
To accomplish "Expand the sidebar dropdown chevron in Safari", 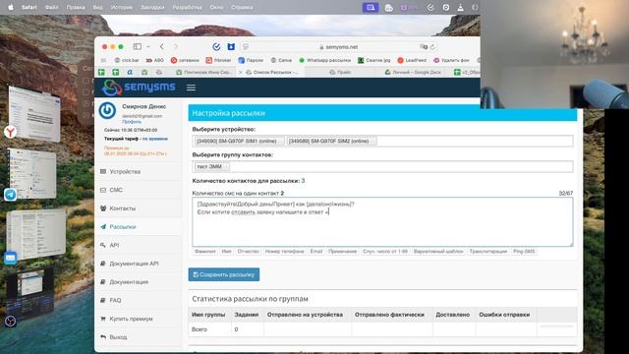I will click(148, 47).
